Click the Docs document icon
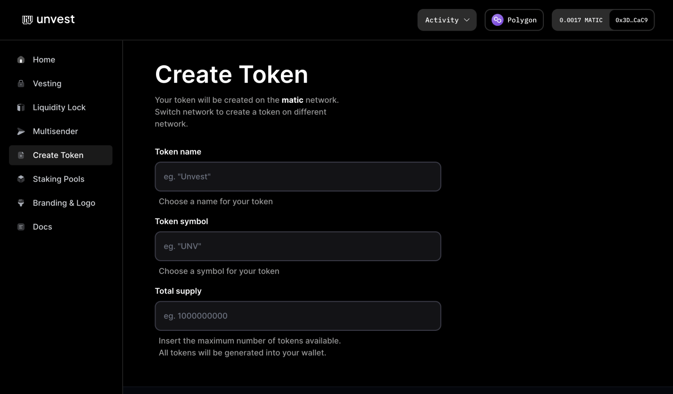Viewport: 673px width, 394px height. 21,227
